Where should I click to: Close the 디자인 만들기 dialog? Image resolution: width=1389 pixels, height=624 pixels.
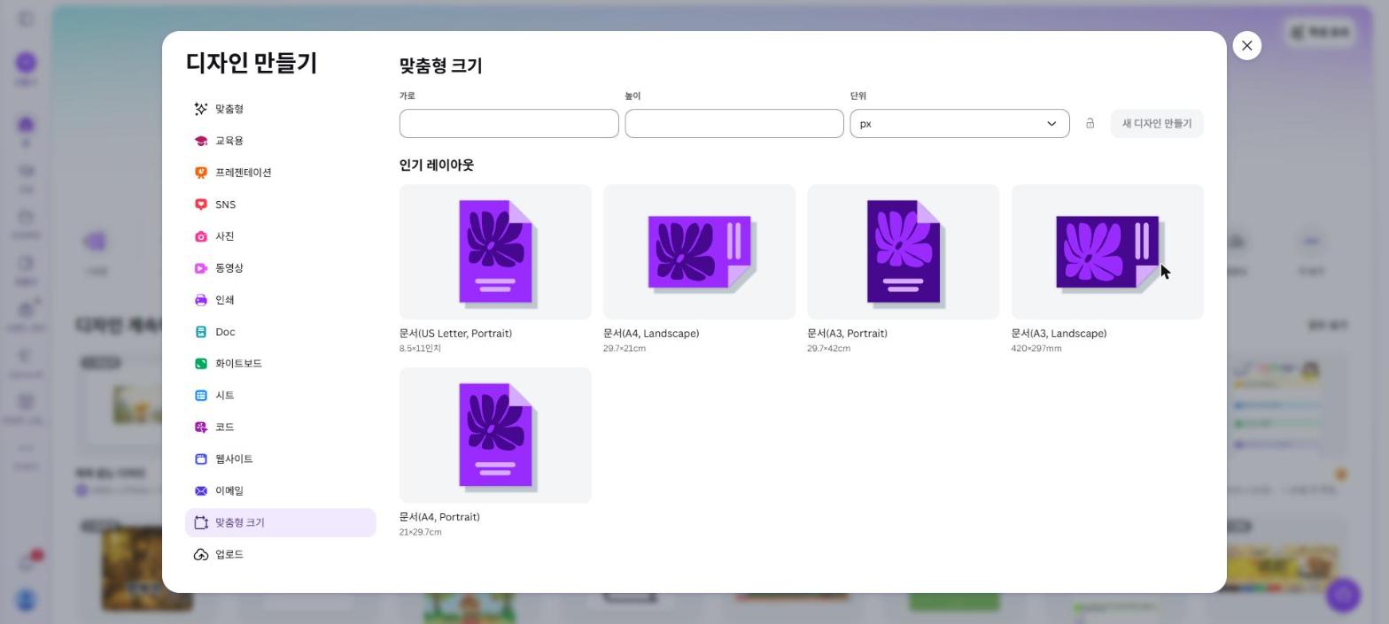(x=1246, y=46)
